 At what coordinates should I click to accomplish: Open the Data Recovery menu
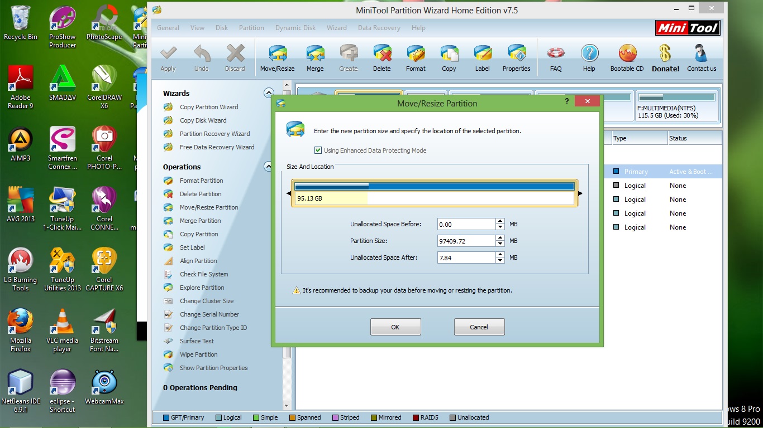pyautogui.click(x=379, y=28)
